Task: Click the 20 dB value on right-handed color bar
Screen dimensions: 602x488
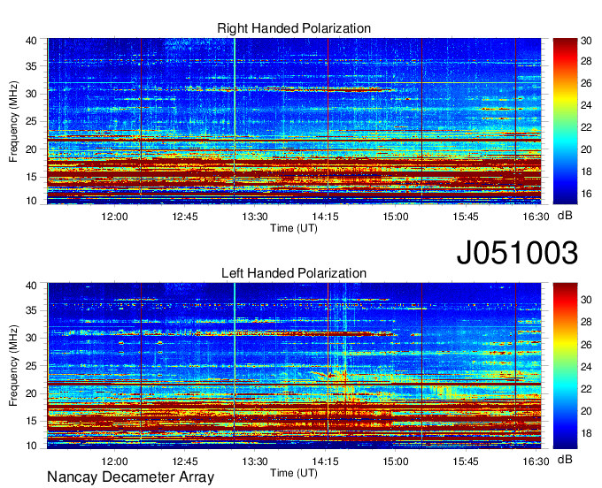Action: pyautogui.click(x=586, y=149)
